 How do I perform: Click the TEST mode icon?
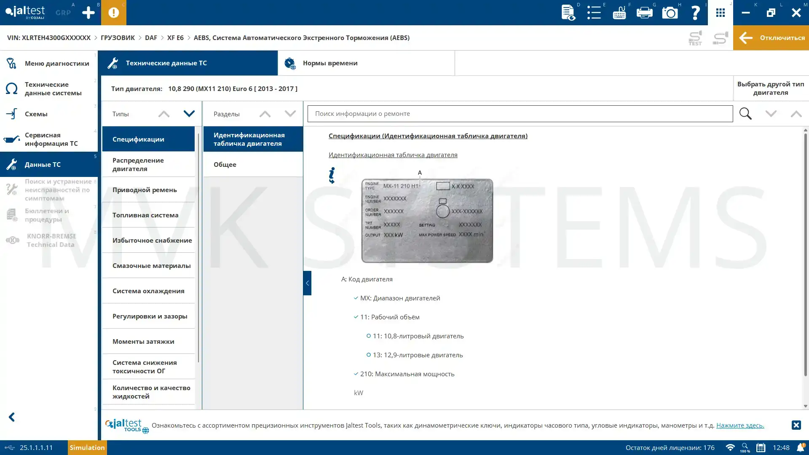click(695, 38)
